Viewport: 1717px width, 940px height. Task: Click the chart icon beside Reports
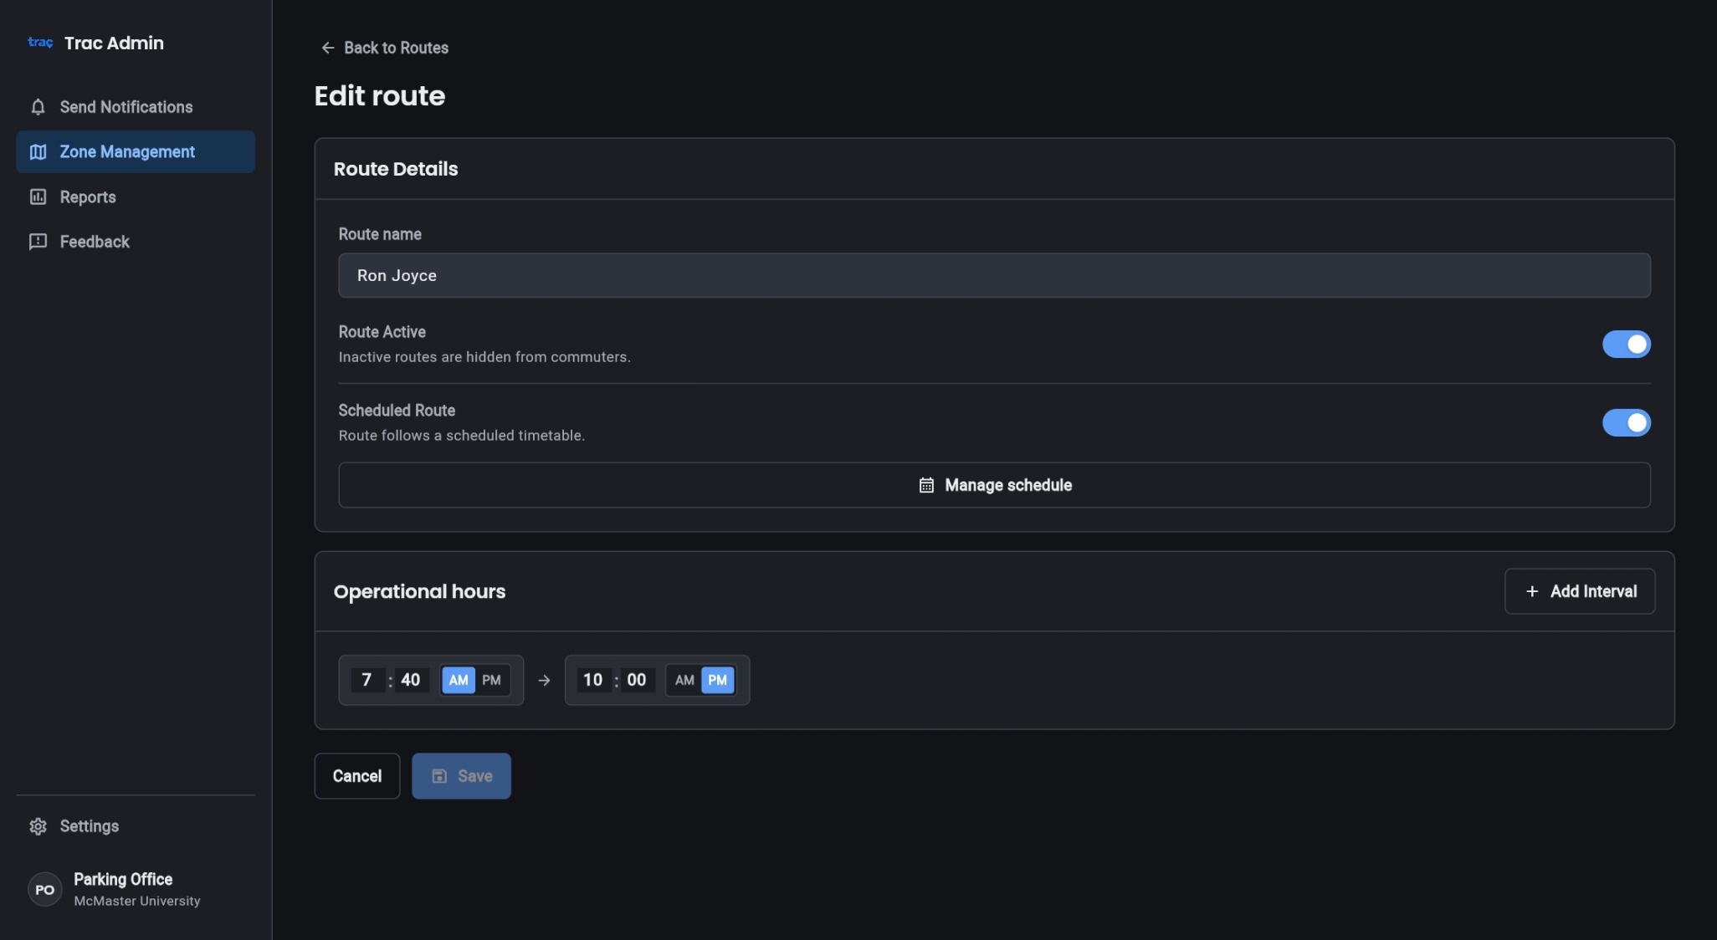pos(38,197)
